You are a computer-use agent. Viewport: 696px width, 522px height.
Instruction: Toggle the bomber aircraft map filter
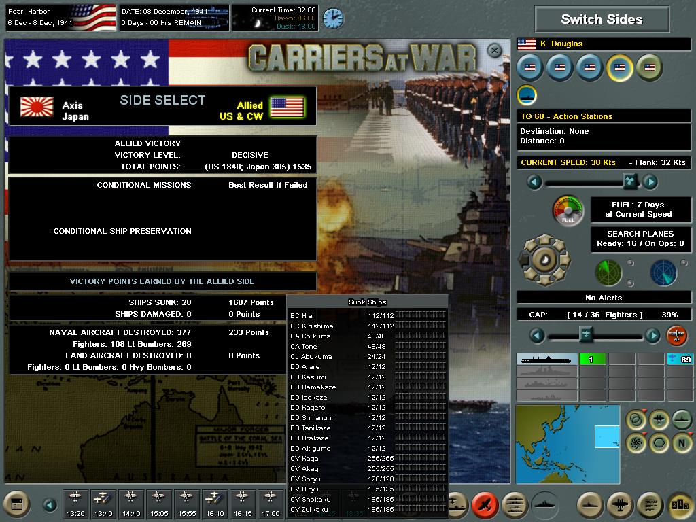659,419
